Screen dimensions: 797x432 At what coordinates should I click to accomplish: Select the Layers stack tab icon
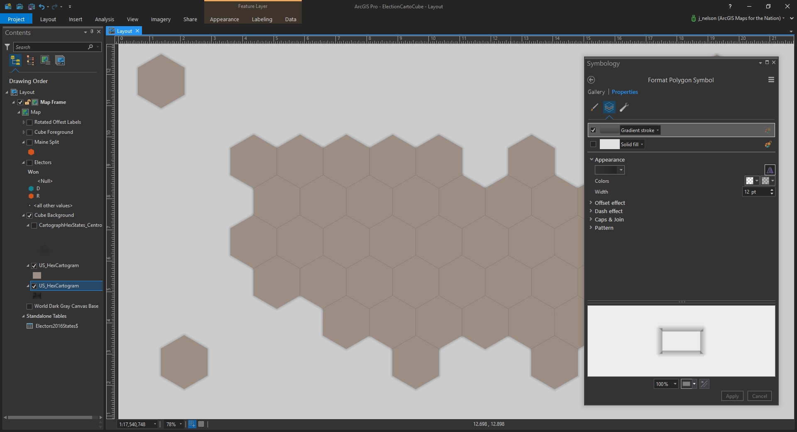pos(609,107)
